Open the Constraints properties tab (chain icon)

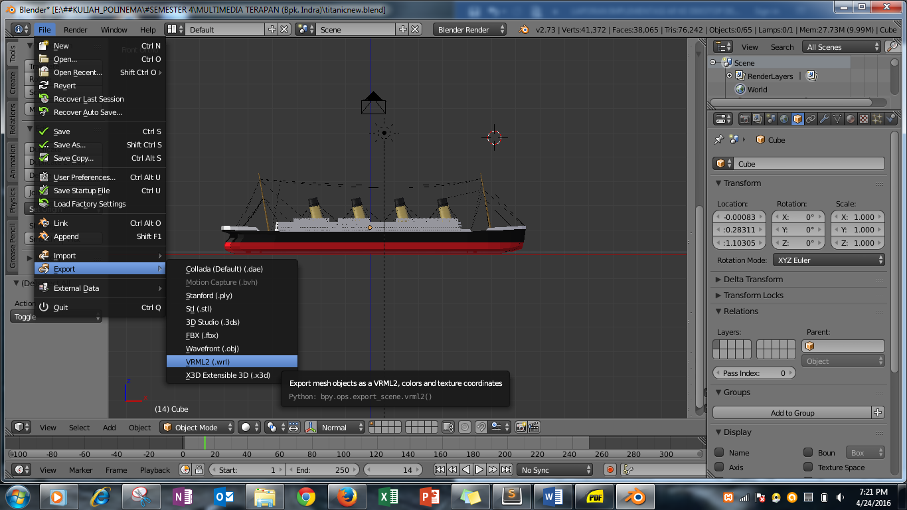click(x=811, y=119)
